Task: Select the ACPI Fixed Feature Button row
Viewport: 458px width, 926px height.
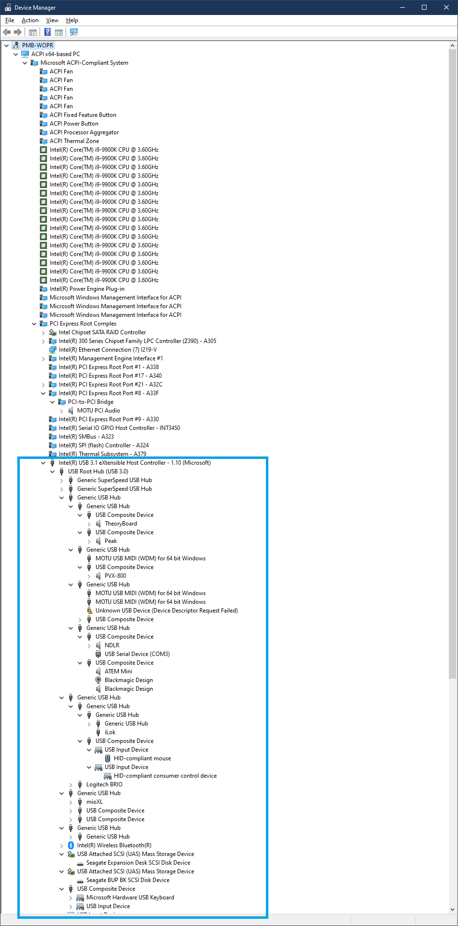Action: click(x=83, y=115)
